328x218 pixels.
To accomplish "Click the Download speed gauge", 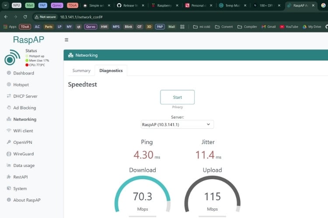I will point(143,194).
